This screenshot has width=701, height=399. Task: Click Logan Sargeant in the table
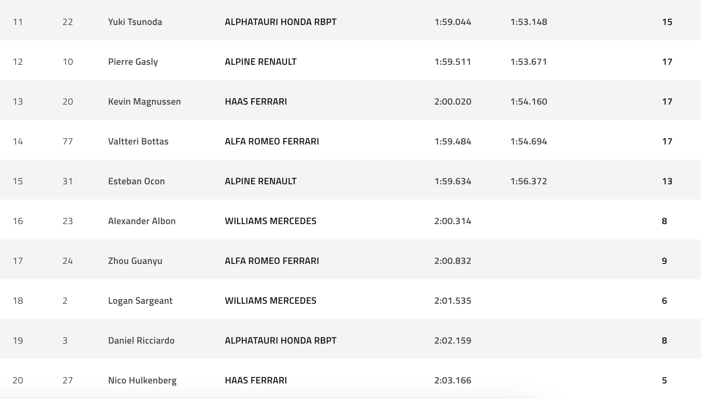coord(140,301)
